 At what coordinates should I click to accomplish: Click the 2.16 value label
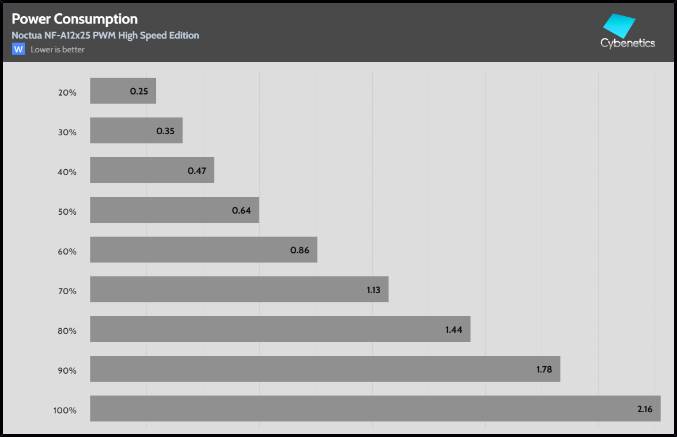[645, 409]
